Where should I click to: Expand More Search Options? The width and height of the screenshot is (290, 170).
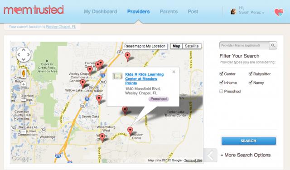[x=246, y=155]
